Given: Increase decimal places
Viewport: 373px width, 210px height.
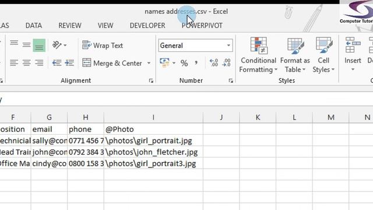Looking at the screenshot, I should click(x=214, y=63).
